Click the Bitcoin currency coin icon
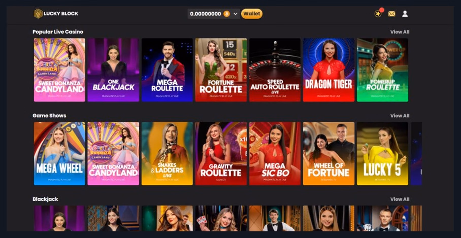This screenshot has width=461, height=238. click(227, 14)
